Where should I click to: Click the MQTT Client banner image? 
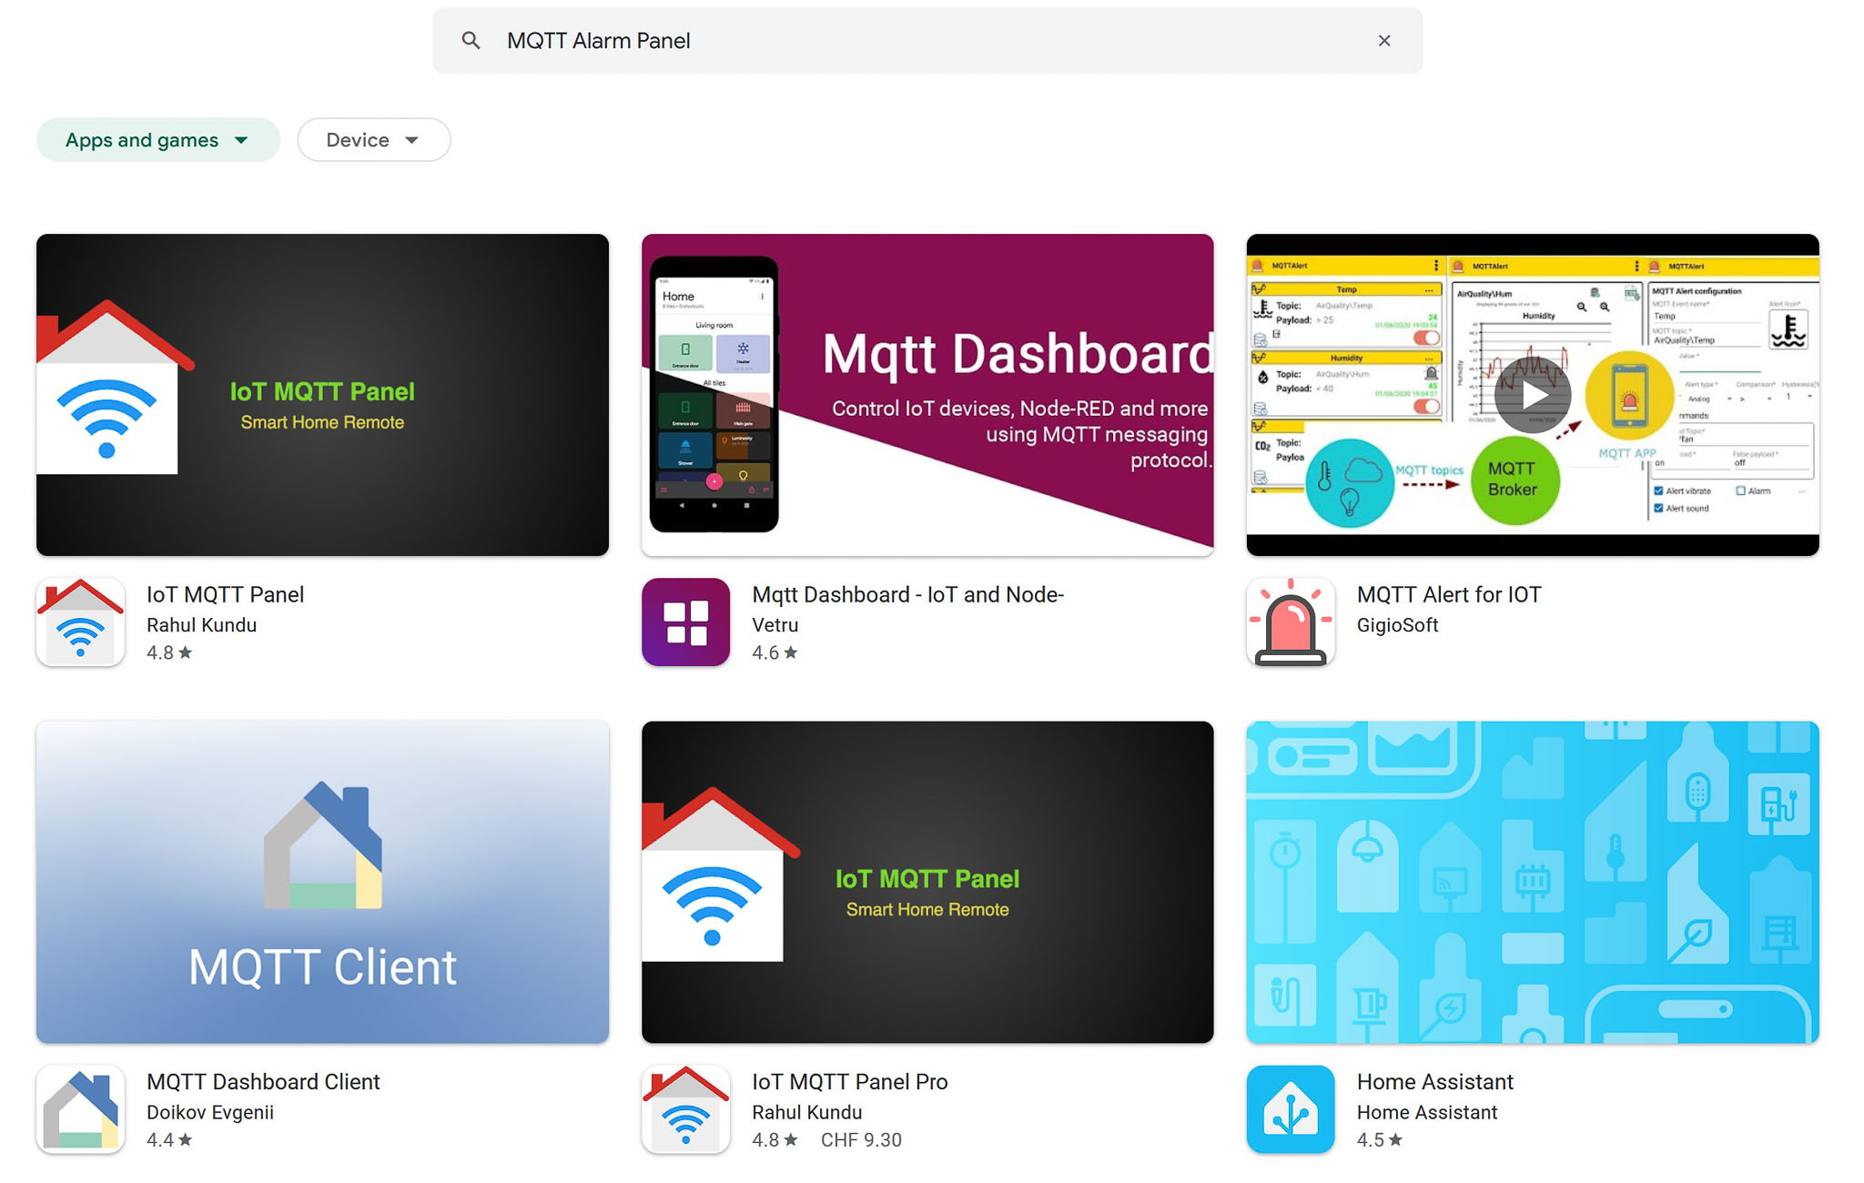(322, 881)
